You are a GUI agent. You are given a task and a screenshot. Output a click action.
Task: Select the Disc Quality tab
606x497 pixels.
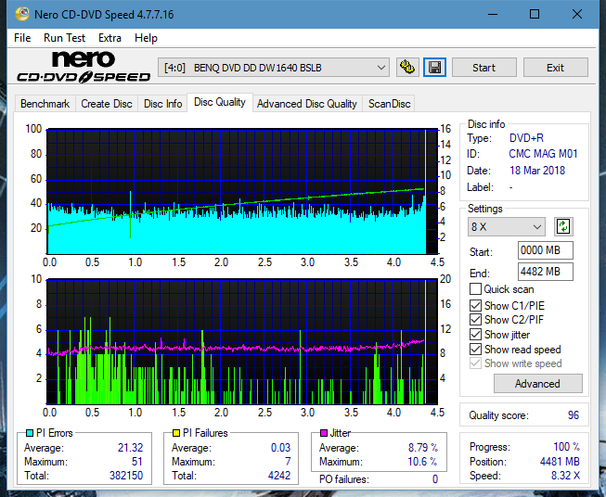click(220, 102)
